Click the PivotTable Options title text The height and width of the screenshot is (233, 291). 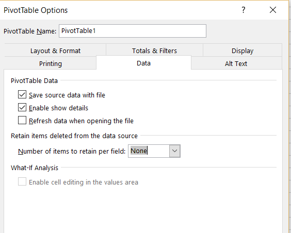click(x=36, y=10)
